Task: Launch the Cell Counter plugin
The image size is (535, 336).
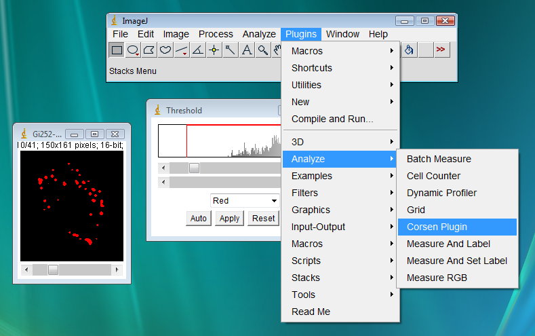Action: click(x=457, y=176)
